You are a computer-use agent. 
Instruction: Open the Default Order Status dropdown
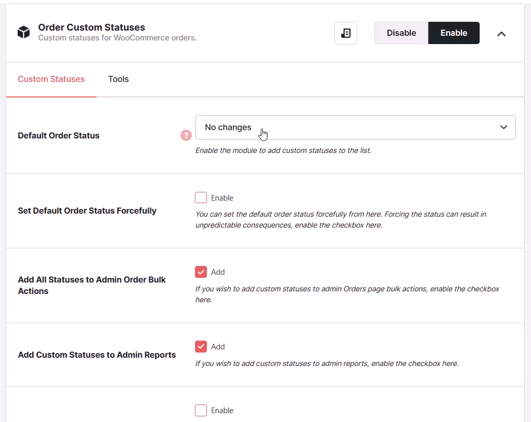point(355,128)
